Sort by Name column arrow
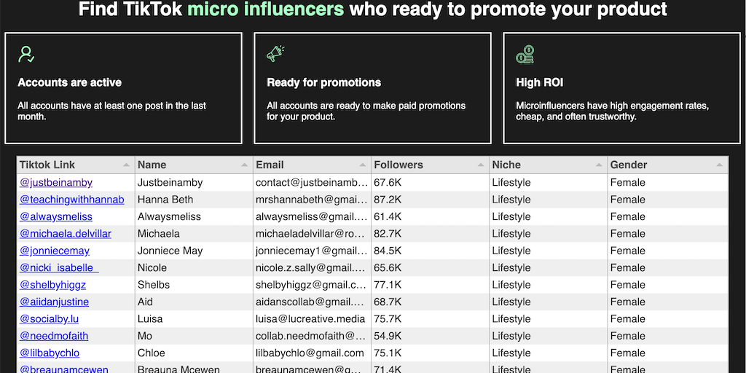Viewport: 746px width, 373px height. 245,165
